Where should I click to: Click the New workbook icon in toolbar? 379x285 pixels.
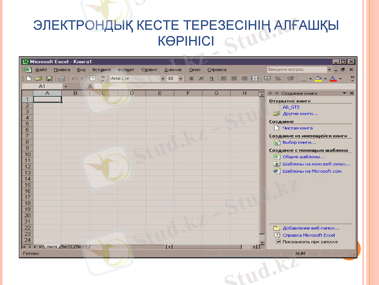pos(29,78)
